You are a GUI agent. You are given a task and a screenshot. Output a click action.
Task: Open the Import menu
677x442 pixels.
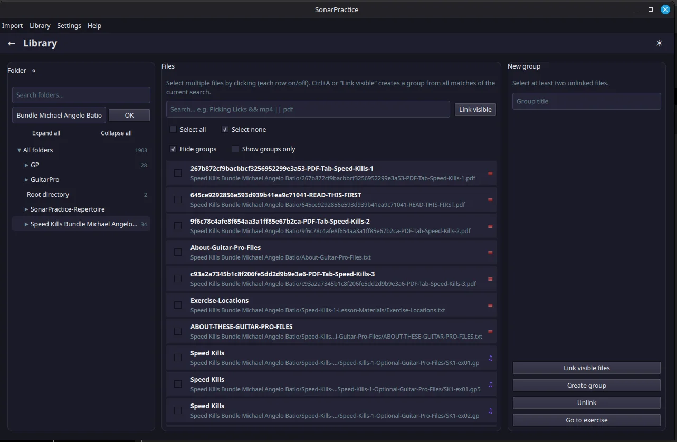tap(12, 25)
